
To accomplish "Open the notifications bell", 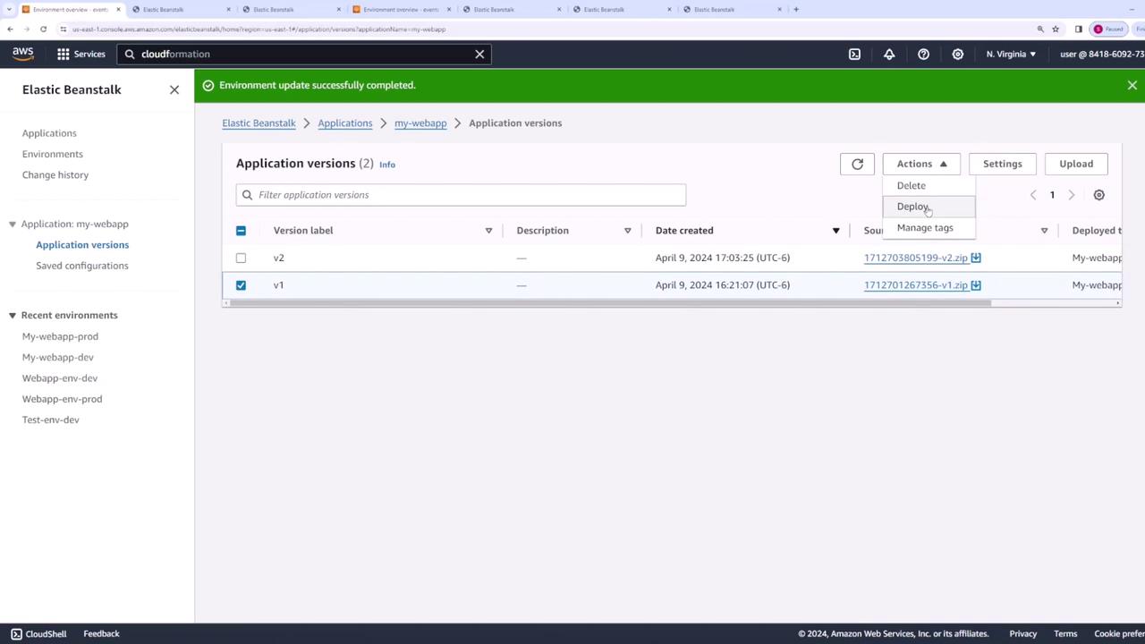I will click(889, 54).
